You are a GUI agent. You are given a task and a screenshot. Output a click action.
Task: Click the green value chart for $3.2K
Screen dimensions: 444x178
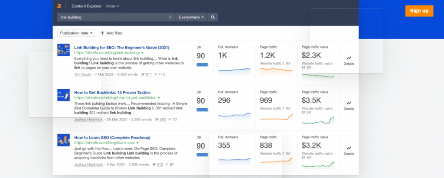point(318,165)
